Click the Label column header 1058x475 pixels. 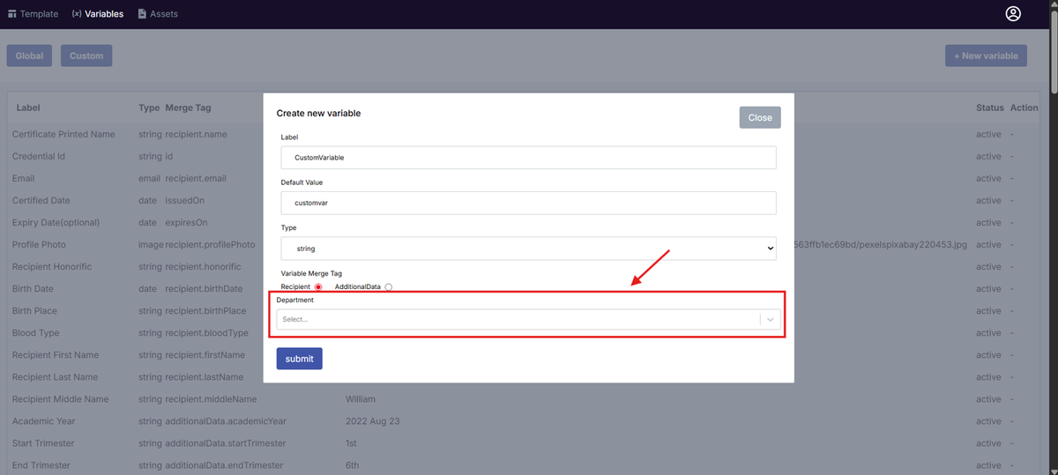28,108
